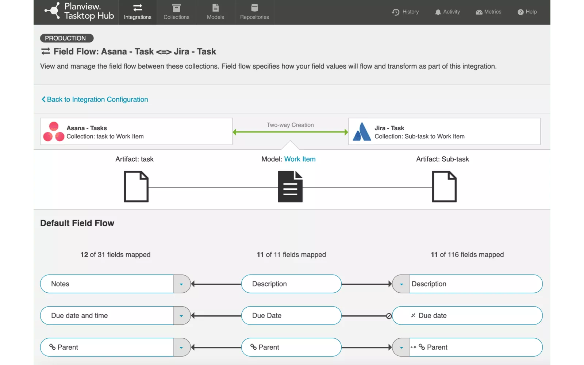Viewport: 584px width, 365px height.
Task: Switch to the Collections tab
Action: click(x=176, y=12)
